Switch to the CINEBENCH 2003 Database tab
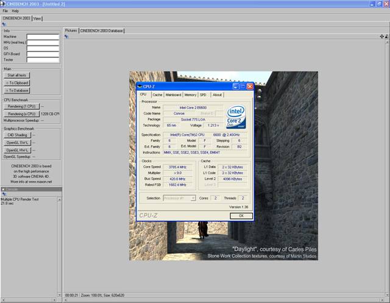390x303 pixels. click(x=102, y=30)
